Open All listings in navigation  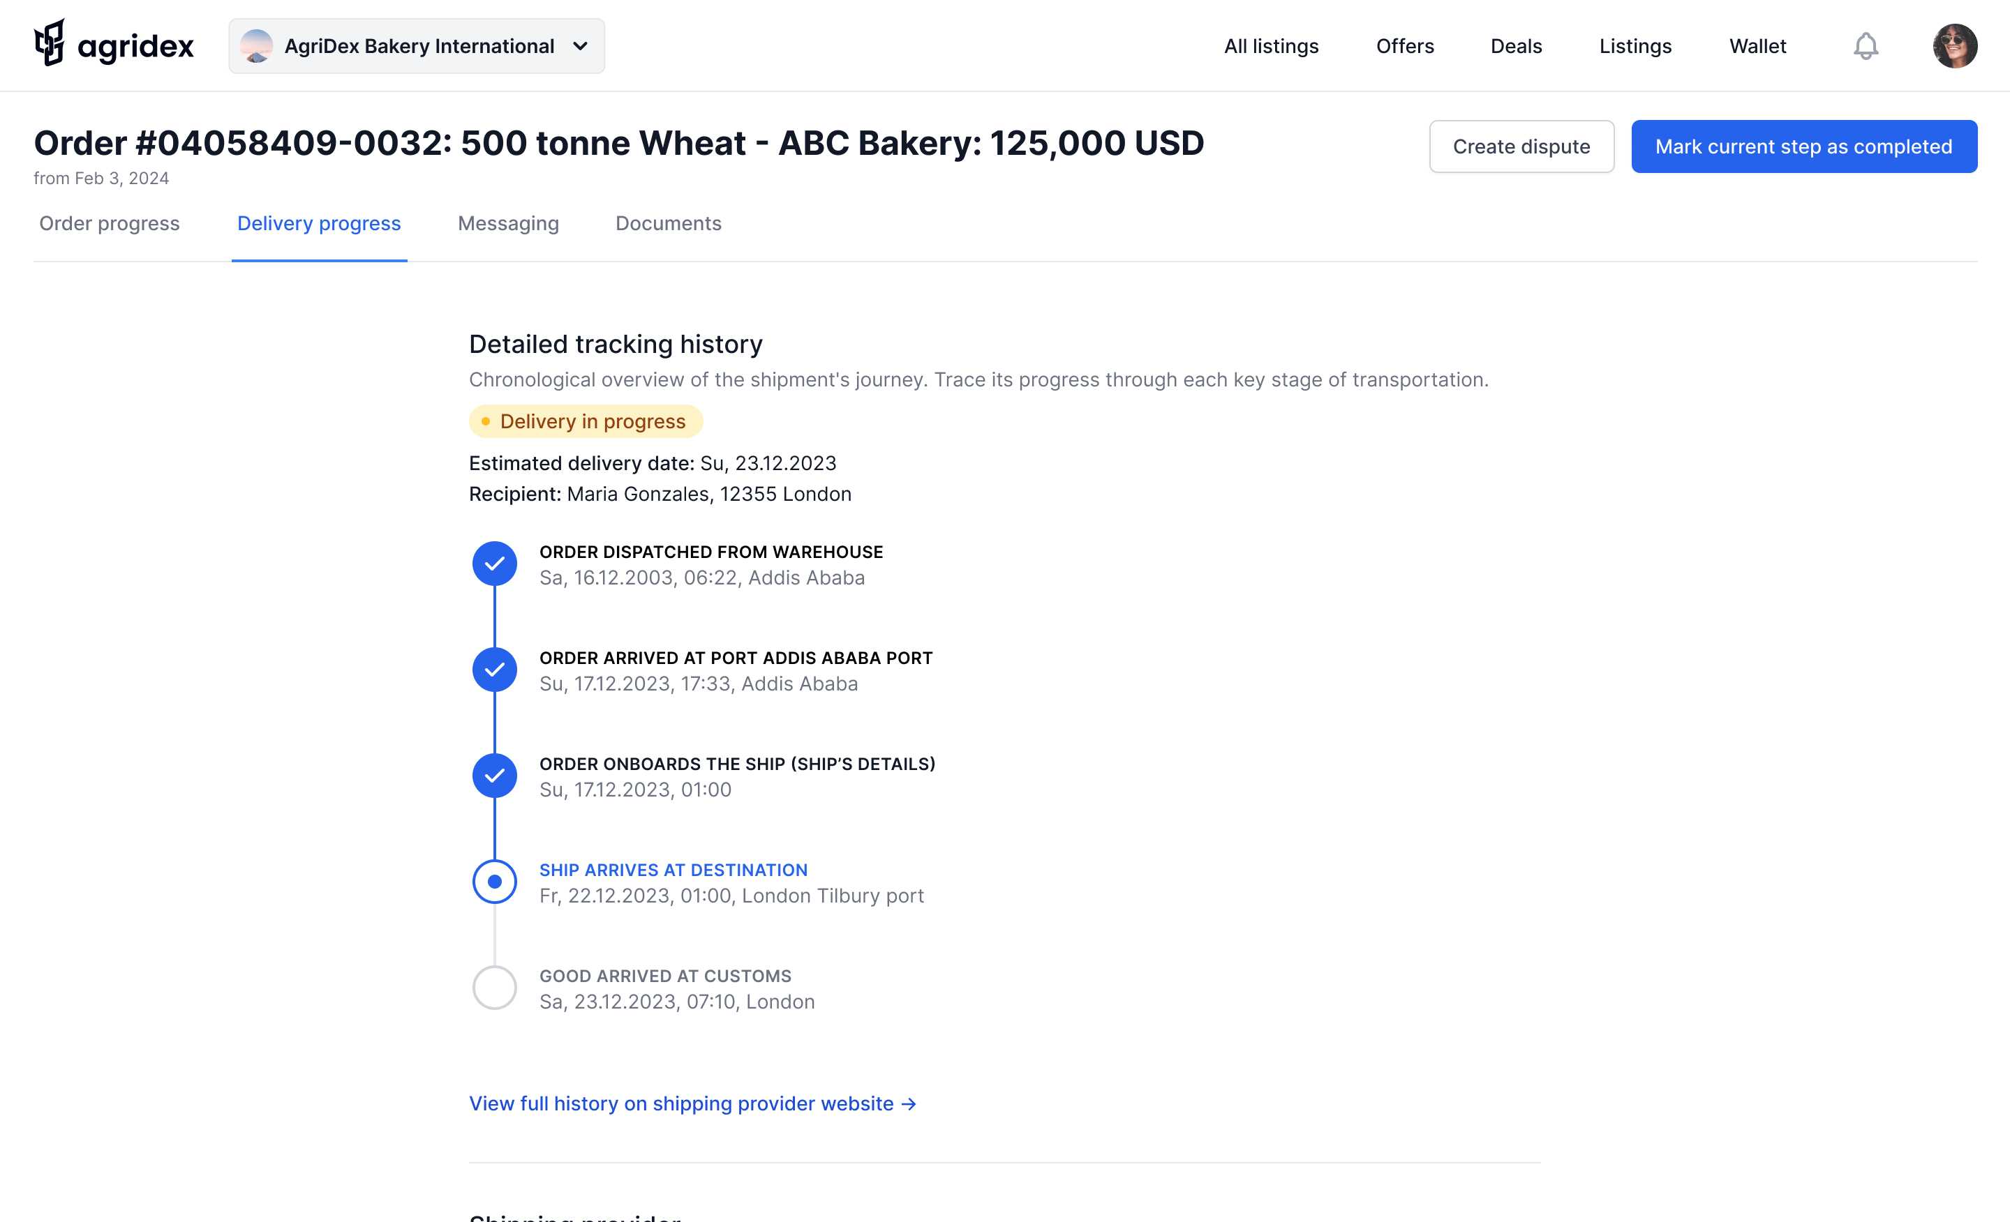(1271, 47)
